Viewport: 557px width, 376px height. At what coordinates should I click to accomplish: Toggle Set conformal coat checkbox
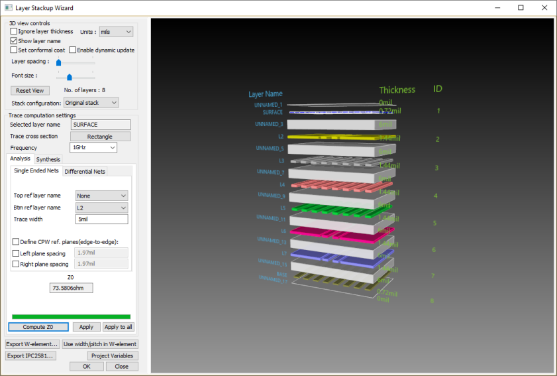pos(14,50)
